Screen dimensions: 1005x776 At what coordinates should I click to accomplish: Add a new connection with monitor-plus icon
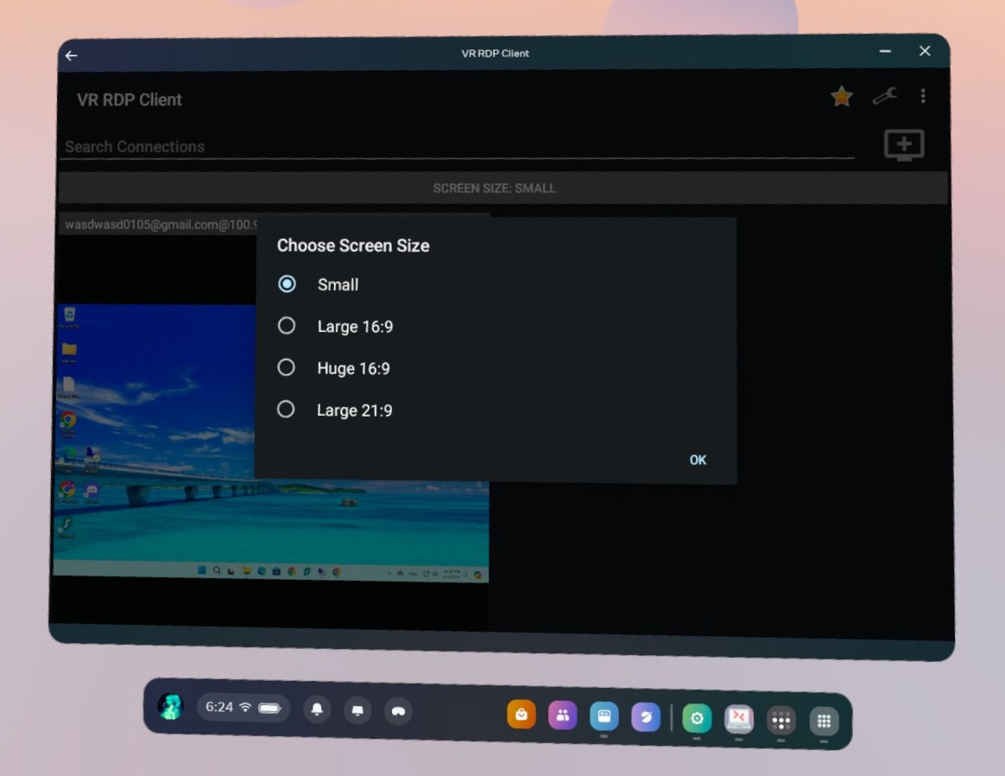click(904, 145)
